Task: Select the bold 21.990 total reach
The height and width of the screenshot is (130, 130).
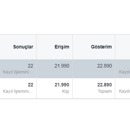Action: (62, 85)
